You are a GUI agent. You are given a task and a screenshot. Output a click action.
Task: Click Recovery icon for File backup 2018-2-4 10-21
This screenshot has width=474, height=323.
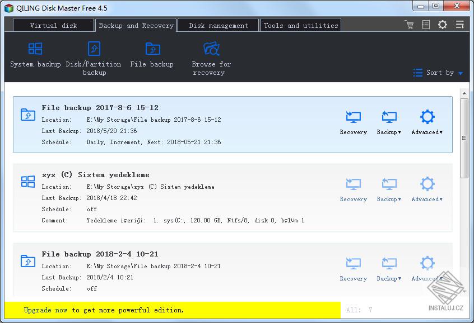pyautogui.click(x=354, y=263)
